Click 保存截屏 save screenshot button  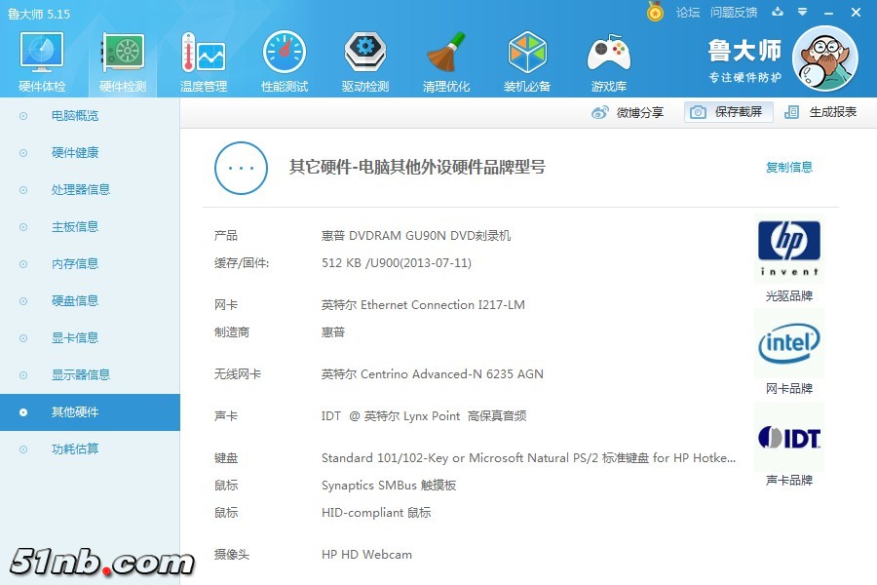729,112
